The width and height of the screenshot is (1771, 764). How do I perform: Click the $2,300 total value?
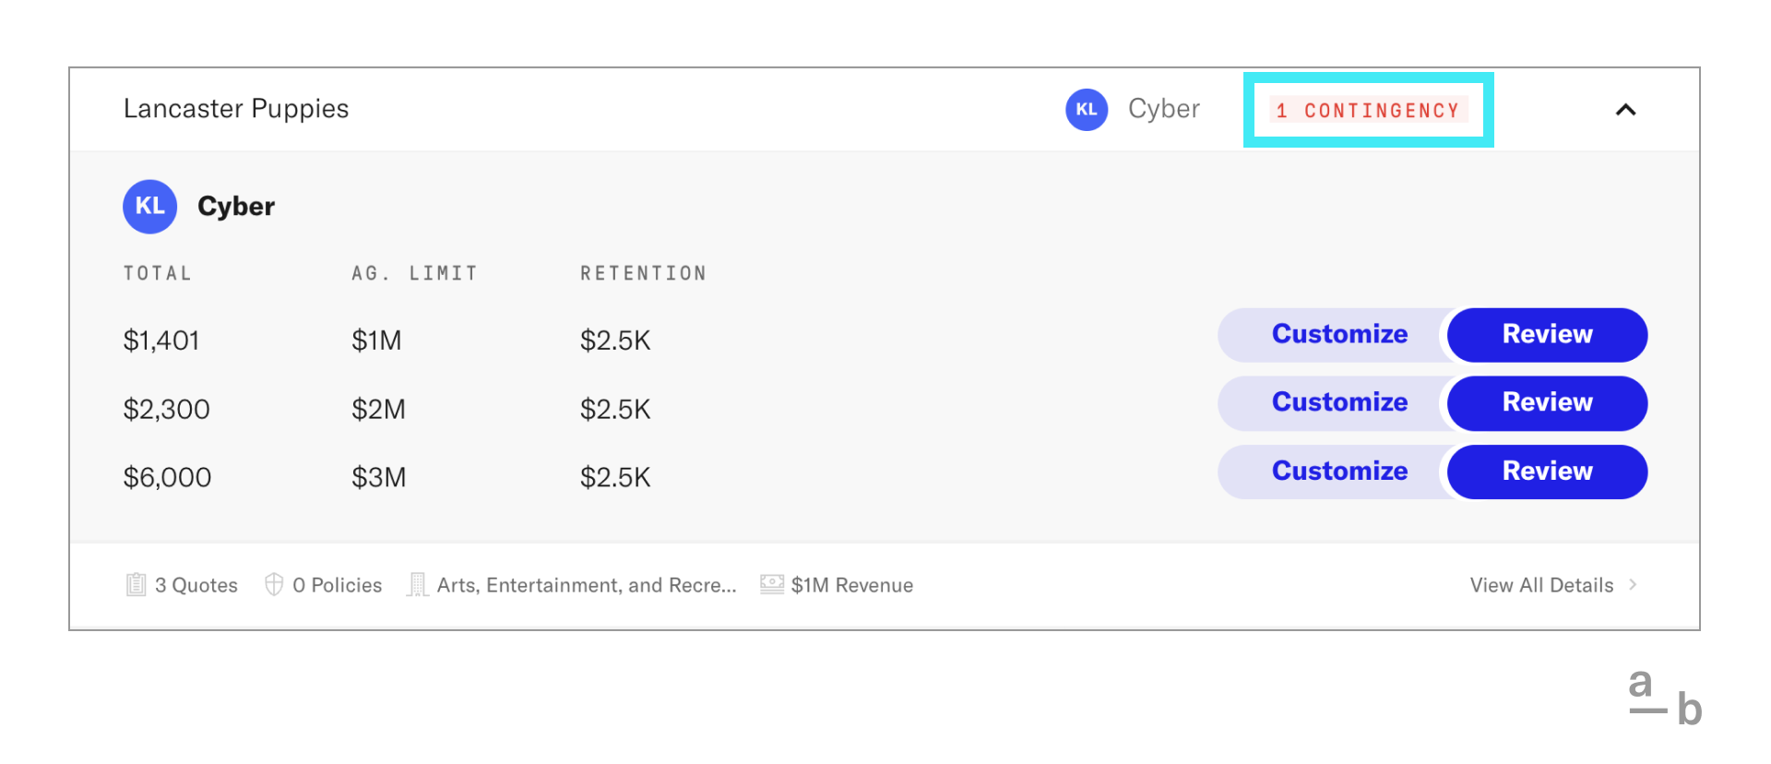coord(167,409)
